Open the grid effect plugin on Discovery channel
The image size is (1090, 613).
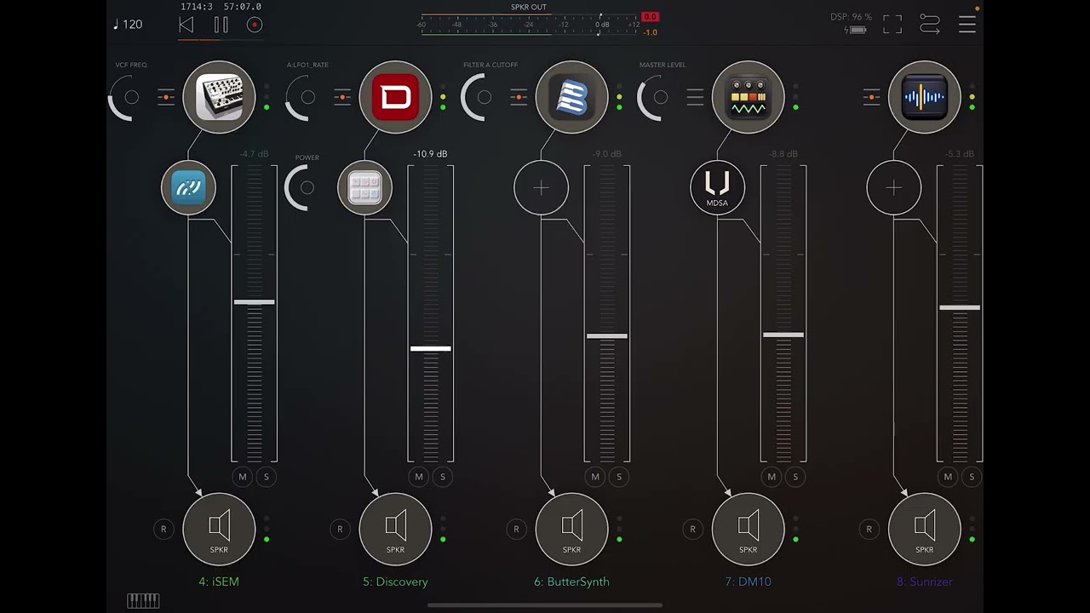365,188
